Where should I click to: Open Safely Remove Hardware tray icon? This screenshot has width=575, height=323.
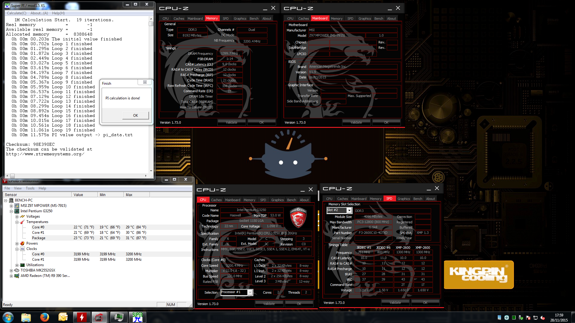coord(521,318)
